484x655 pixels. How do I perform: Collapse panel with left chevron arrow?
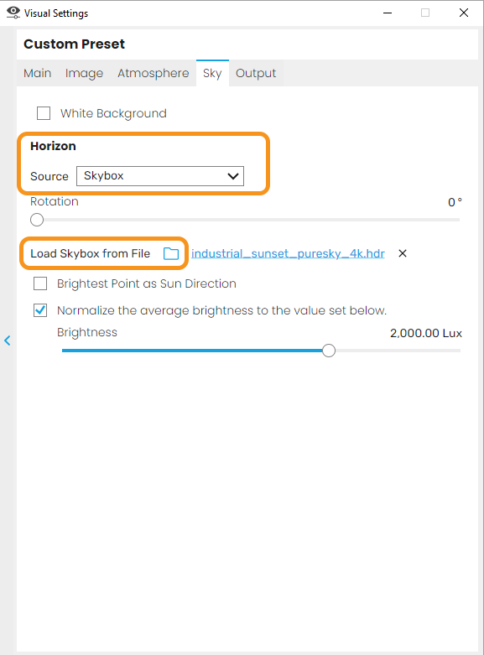click(8, 340)
